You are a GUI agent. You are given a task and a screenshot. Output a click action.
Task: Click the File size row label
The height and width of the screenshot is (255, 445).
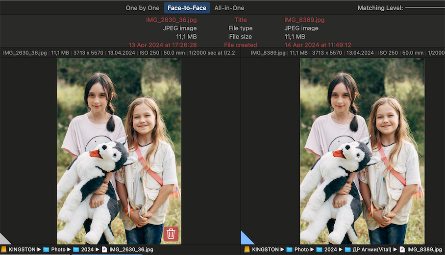point(240,37)
